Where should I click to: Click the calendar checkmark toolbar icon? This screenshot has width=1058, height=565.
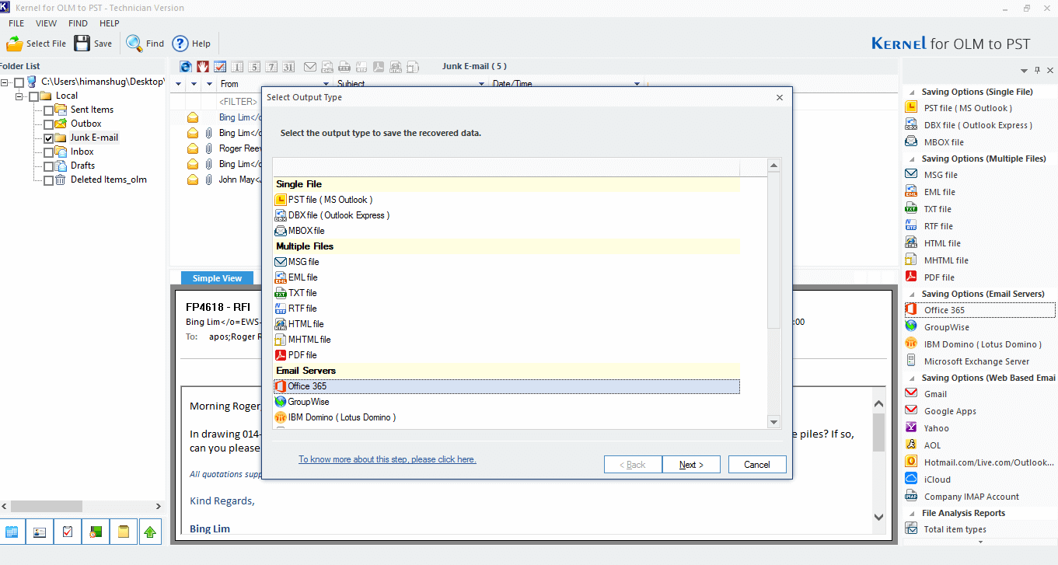pyautogui.click(x=220, y=67)
